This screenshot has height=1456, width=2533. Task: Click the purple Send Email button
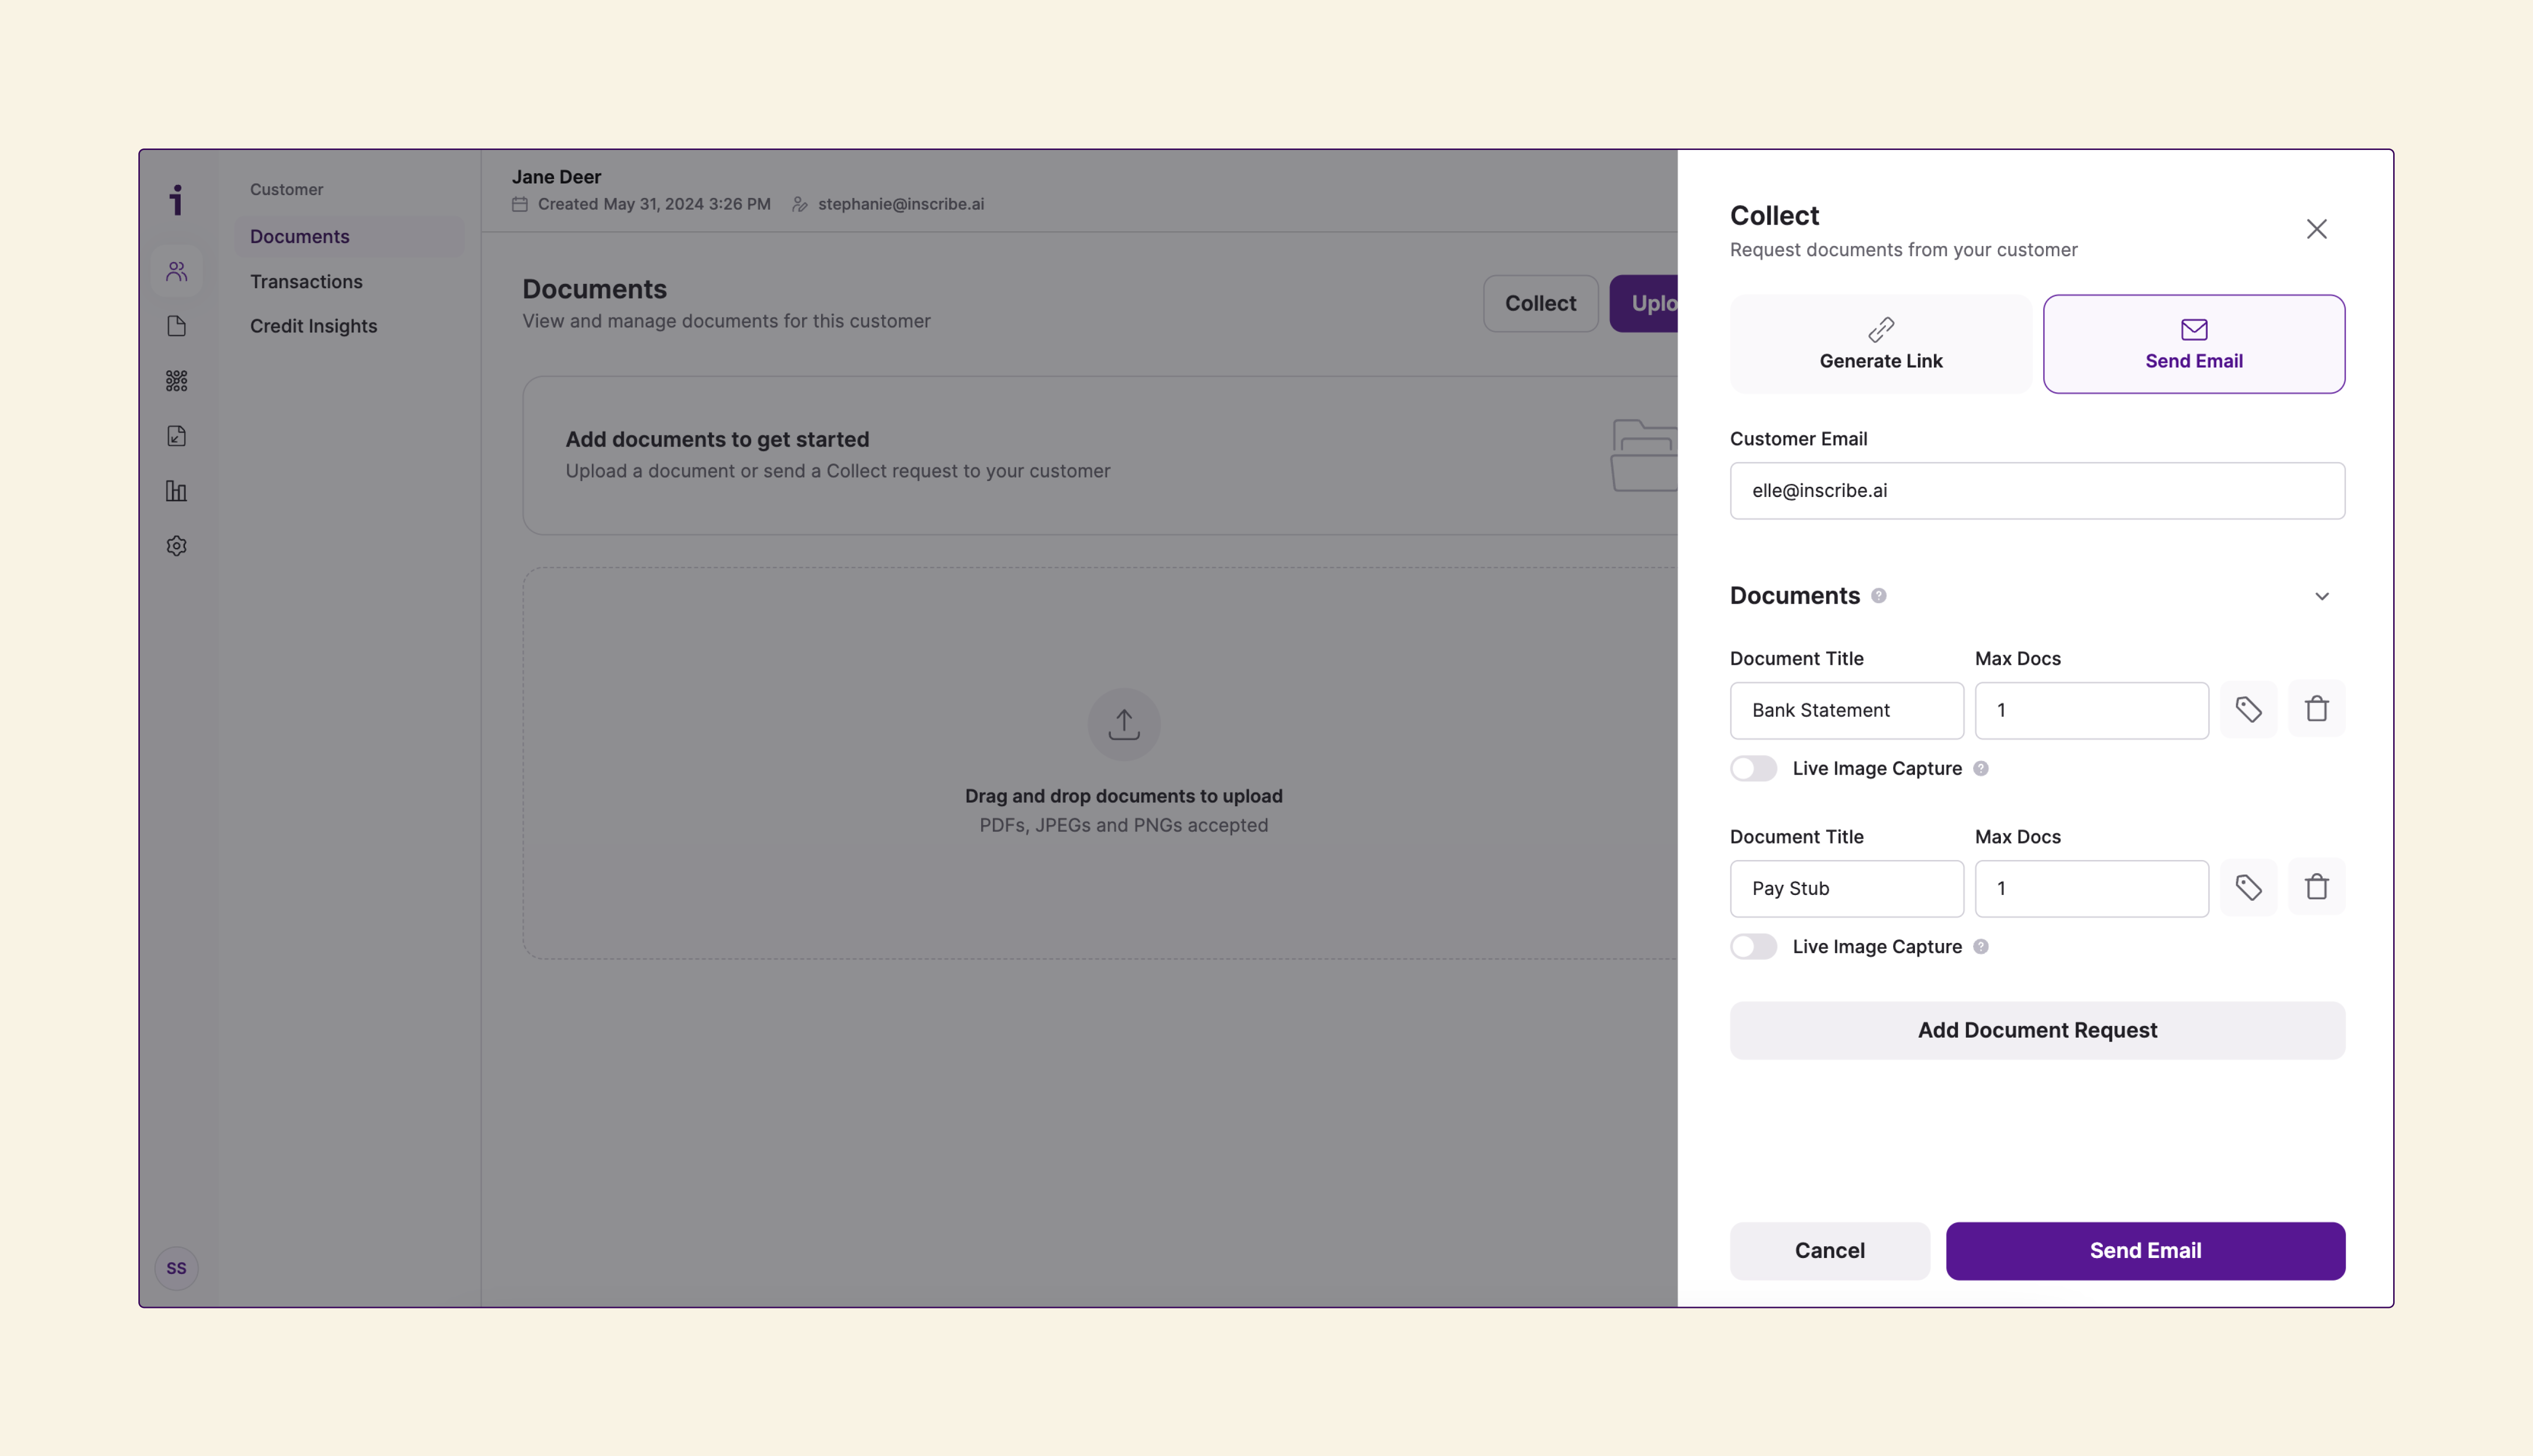(2145, 1251)
